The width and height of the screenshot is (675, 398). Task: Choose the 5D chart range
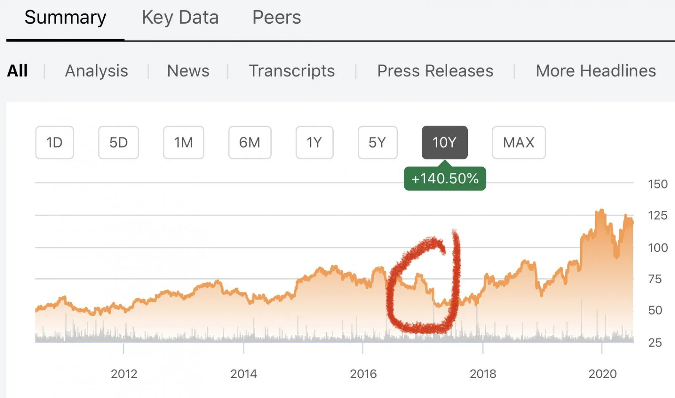(119, 143)
